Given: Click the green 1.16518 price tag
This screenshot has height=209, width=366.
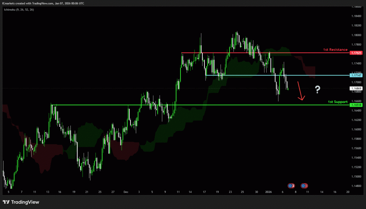Looking at the screenshot, I should click(x=356, y=105).
